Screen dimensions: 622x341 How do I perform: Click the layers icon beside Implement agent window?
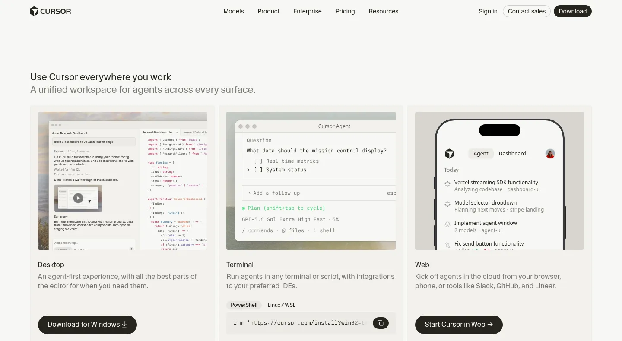[x=447, y=224]
